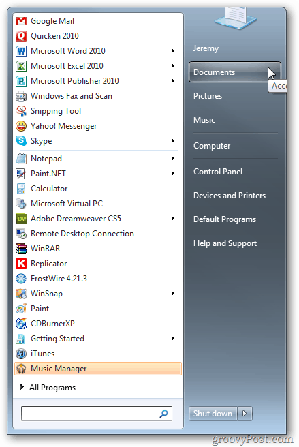Click the Calculator text label
Viewport: 299px width, 447px height.
tap(49, 189)
